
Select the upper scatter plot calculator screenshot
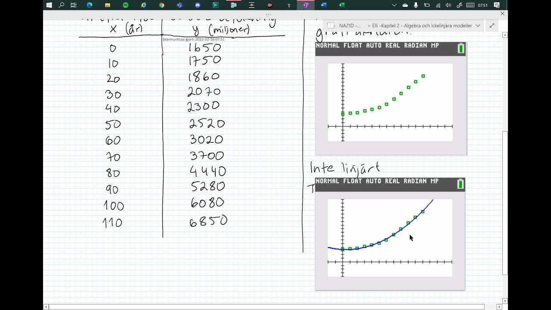(391, 98)
